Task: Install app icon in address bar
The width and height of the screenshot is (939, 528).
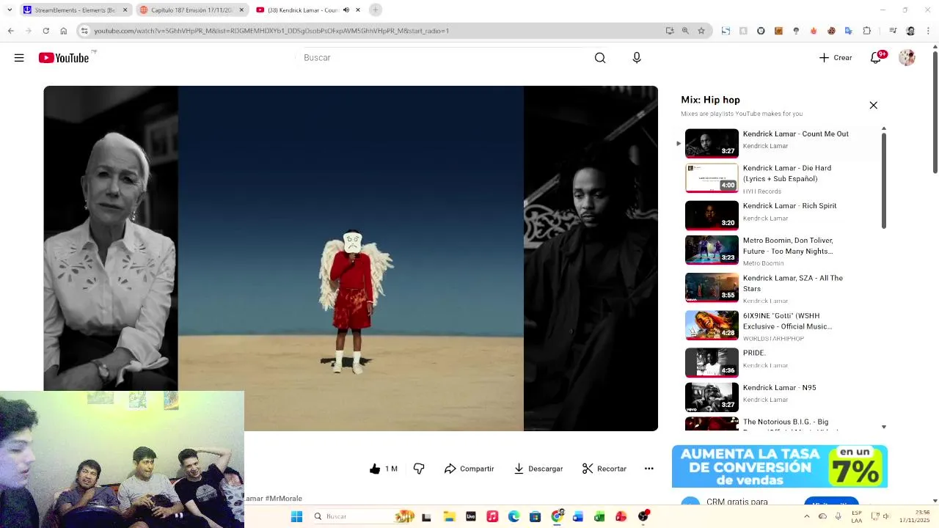Action: [x=669, y=31]
